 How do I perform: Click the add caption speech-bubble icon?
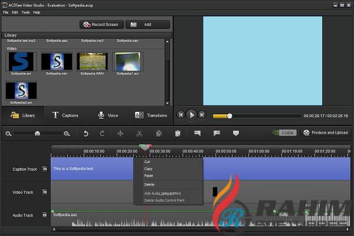pos(197,134)
